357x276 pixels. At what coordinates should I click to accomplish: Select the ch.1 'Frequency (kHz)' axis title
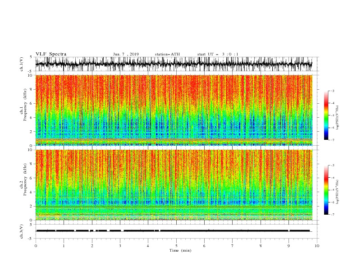click(25, 105)
